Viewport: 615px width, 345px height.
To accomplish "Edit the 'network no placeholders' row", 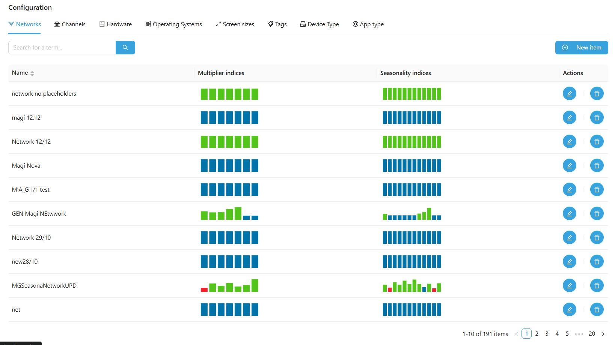I will pyautogui.click(x=569, y=94).
